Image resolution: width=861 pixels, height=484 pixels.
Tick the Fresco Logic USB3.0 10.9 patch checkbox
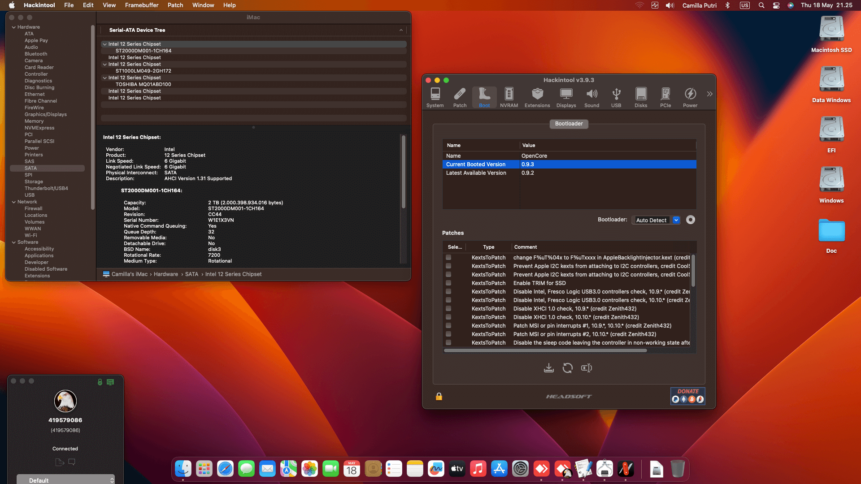(448, 292)
